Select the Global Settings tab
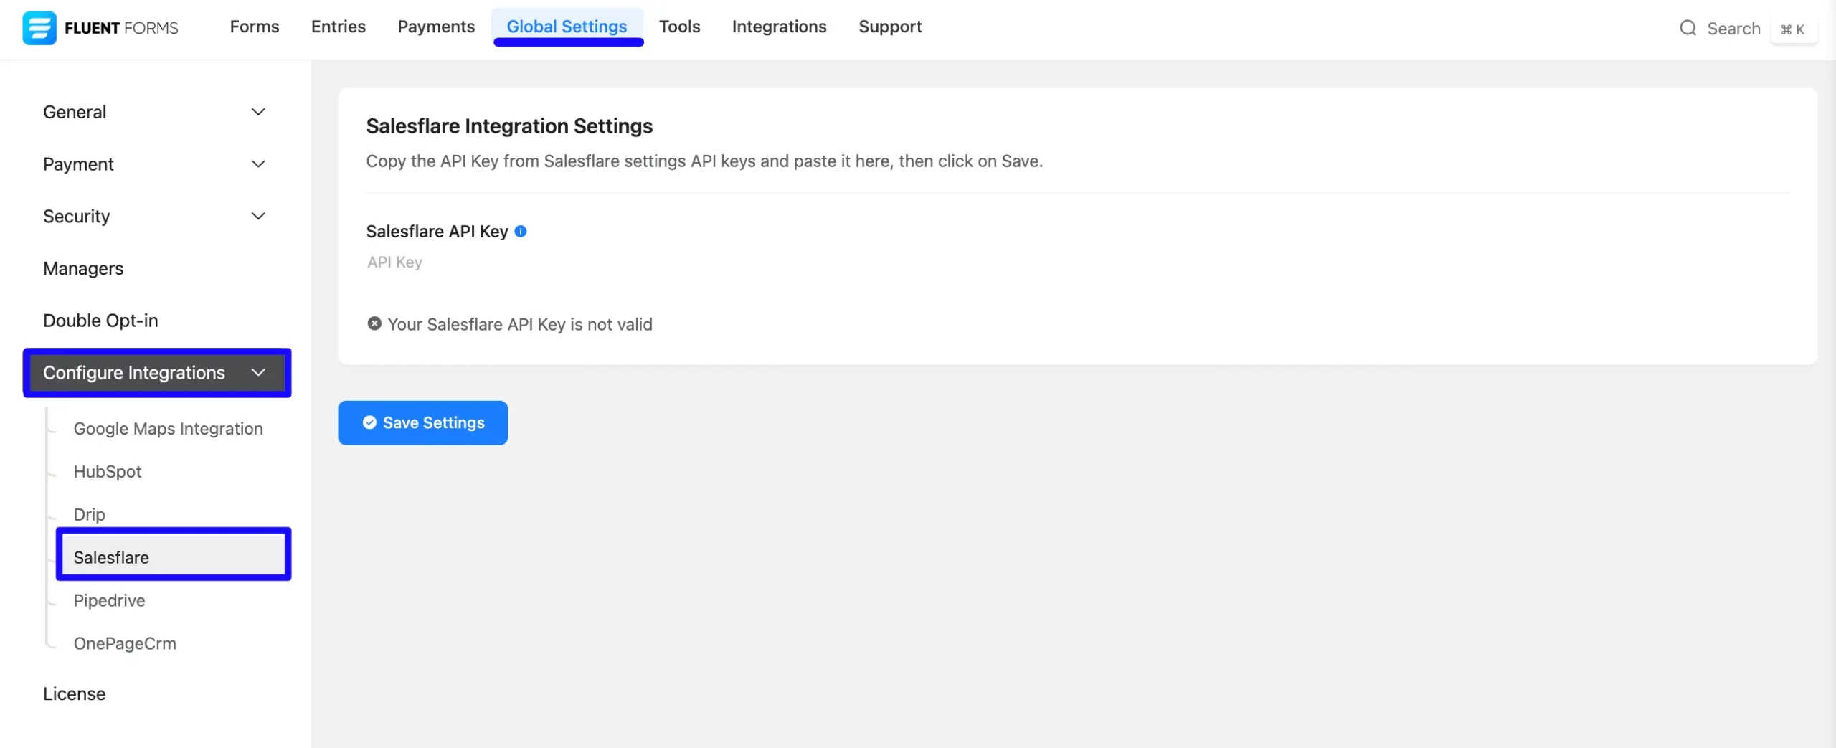Viewport: 1836px width, 748px height. coord(567,27)
